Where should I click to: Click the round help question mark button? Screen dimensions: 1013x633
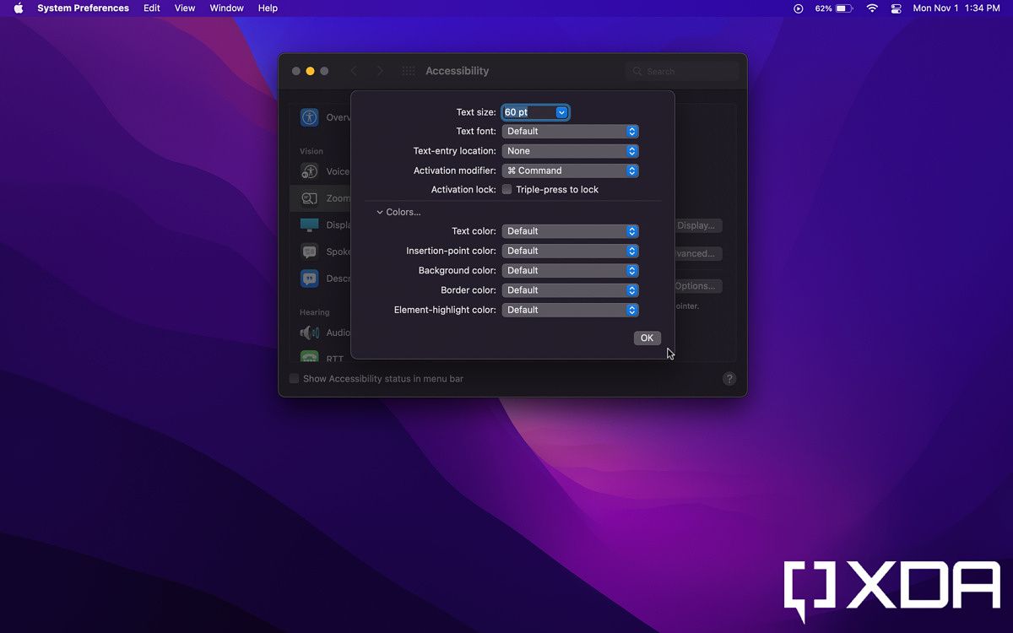(729, 379)
